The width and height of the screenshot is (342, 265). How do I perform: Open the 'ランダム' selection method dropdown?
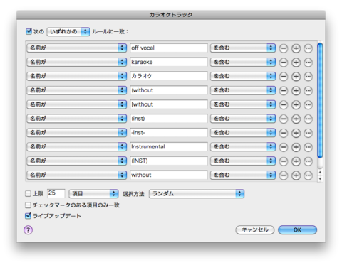(197, 194)
